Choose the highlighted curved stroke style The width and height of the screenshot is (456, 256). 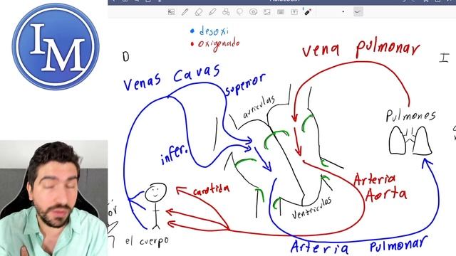click(358, 12)
